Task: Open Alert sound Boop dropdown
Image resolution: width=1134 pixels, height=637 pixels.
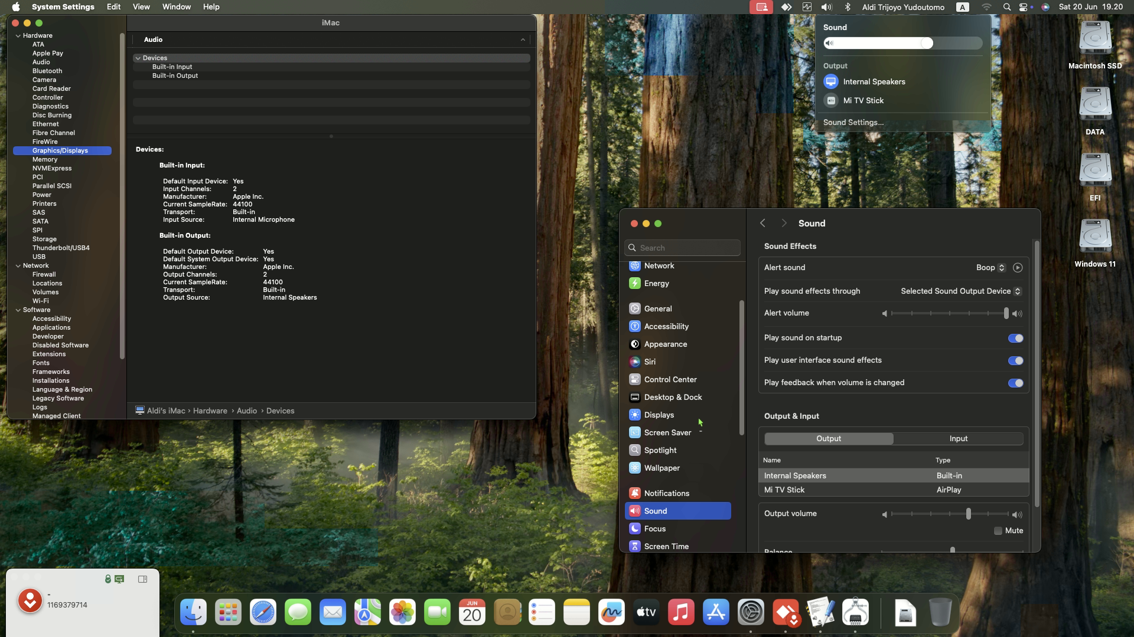Action: point(990,268)
